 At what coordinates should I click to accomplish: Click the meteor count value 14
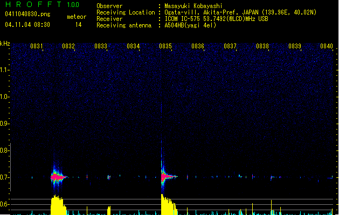79,25
